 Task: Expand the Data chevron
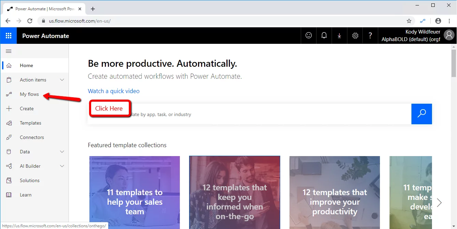62,152
